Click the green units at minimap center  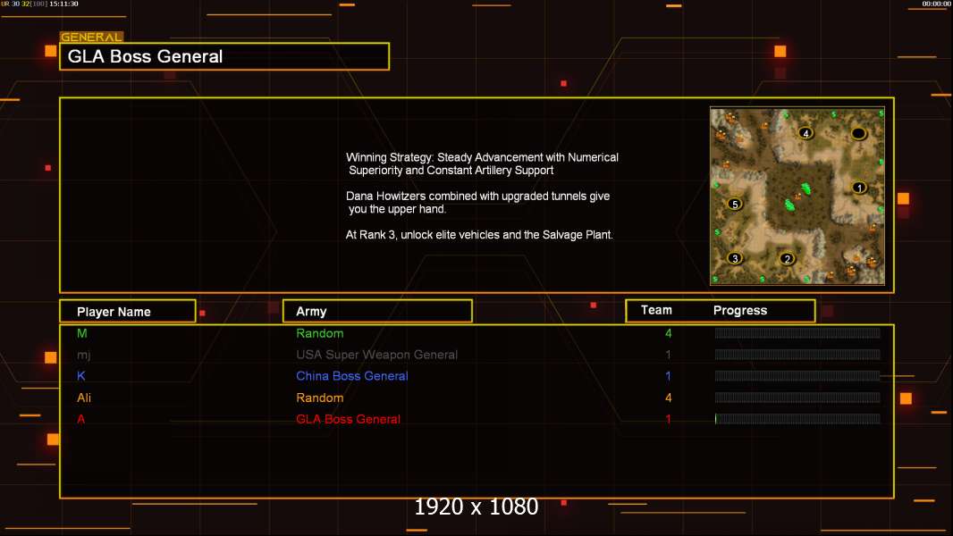tap(797, 197)
